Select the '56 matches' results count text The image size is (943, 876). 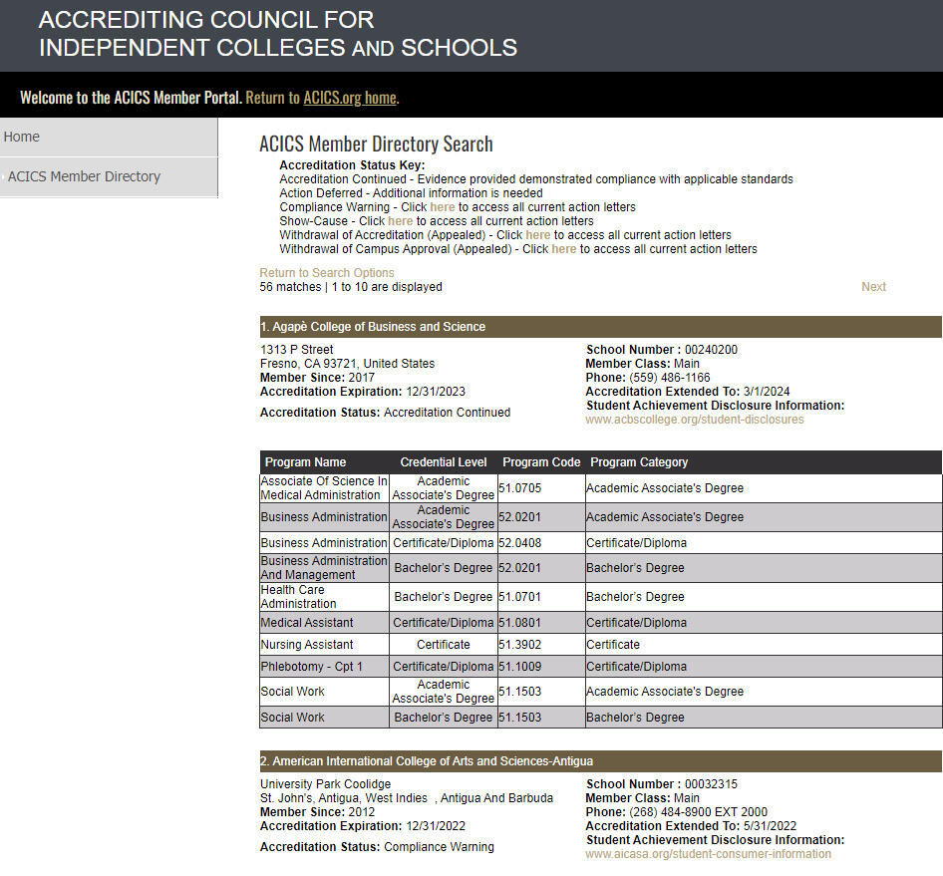click(x=290, y=287)
